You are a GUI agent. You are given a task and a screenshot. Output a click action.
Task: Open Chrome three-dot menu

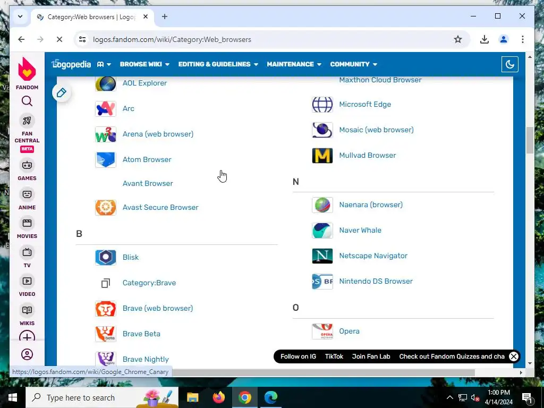(523, 39)
